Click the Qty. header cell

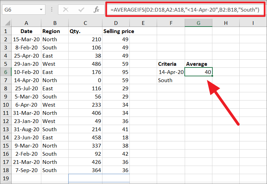(85, 31)
